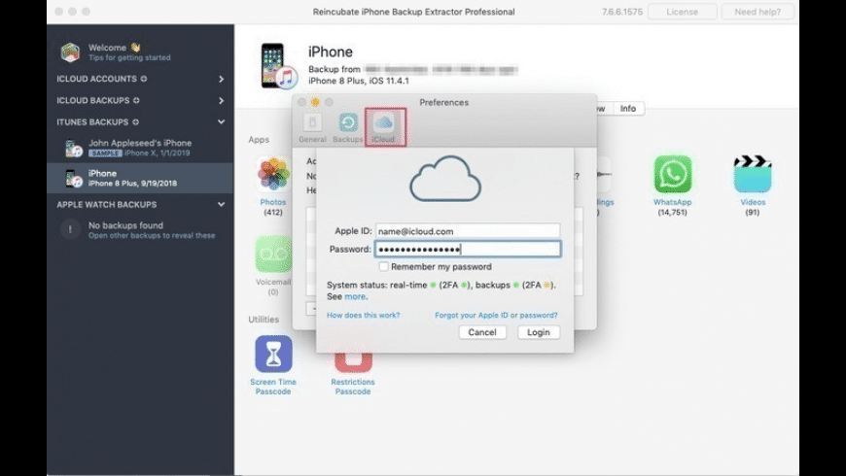Focus the Password input field
The image size is (846, 476).
468,249
